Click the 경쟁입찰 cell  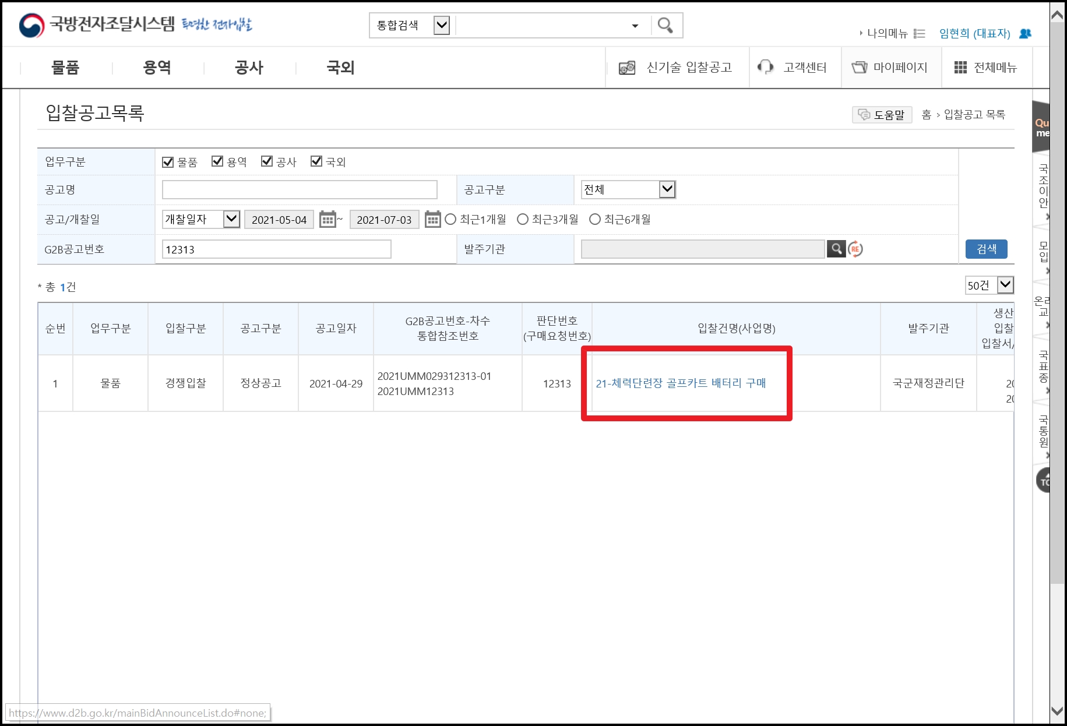pos(185,383)
